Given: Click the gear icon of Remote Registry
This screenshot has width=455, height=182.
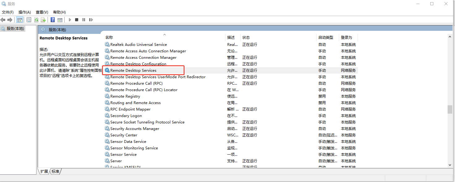Looking at the screenshot, I should click(x=107, y=96).
